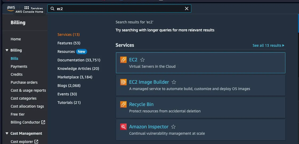The image size is (299, 144).
Task: Open Bills in the sidebar
Action: 14,58
